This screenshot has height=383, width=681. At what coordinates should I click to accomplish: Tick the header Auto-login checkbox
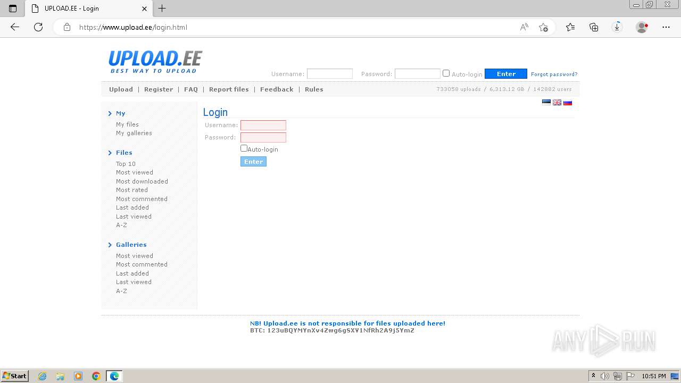tap(446, 73)
